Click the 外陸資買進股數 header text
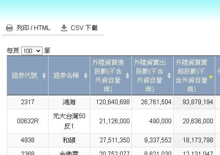The width and height of the screenshot is (220, 155). pos(108,76)
